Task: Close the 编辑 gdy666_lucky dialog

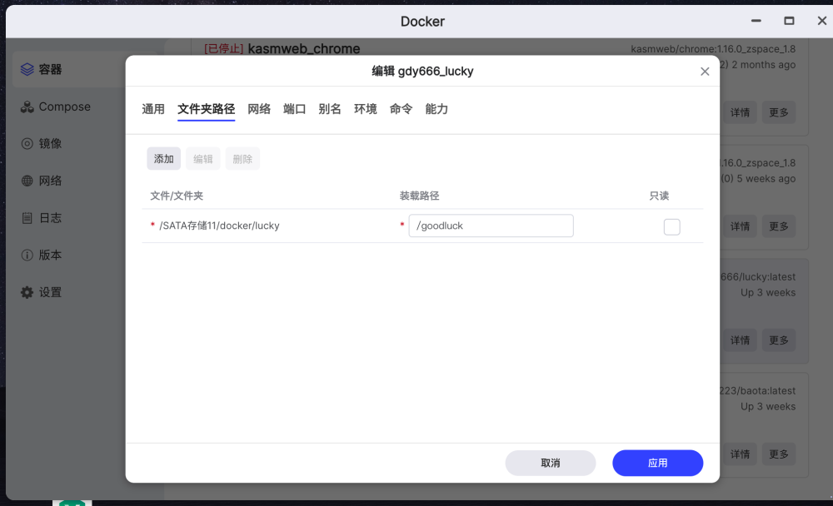Action: [x=705, y=71]
